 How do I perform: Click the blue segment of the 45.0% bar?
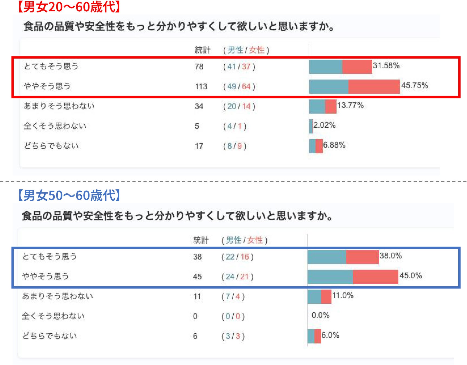pyautogui.click(x=330, y=277)
